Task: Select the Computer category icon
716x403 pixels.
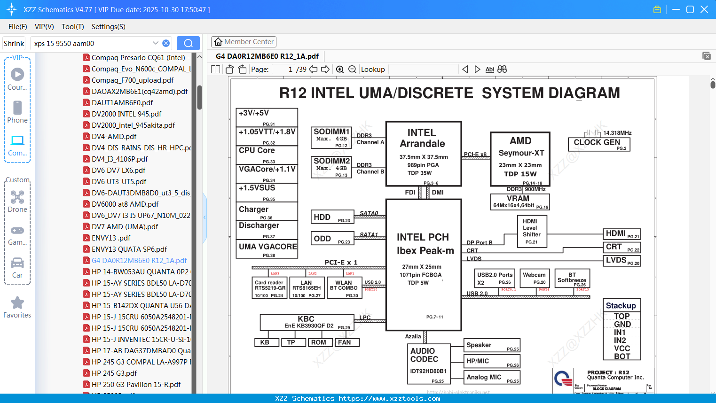Action: pyautogui.click(x=17, y=145)
